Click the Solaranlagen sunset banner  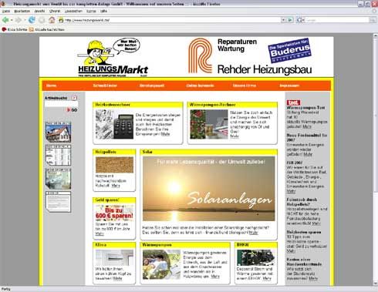[208, 189]
